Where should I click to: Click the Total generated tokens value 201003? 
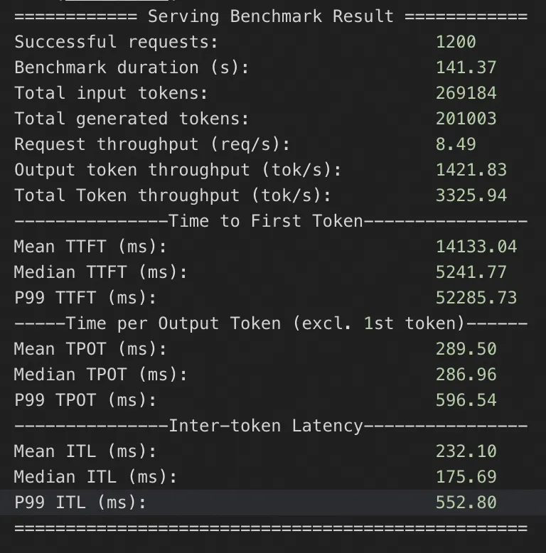[466, 119]
